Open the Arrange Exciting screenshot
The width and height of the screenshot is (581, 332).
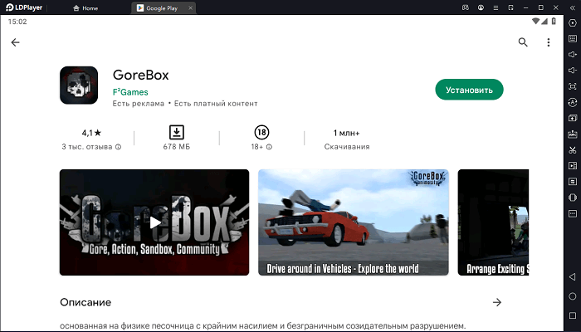pos(493,222)
